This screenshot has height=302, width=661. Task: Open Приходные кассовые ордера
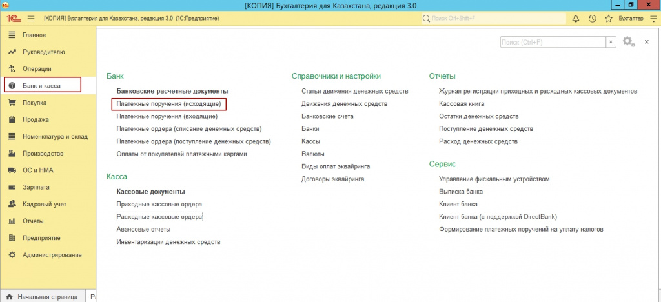(x=159, y=205)
